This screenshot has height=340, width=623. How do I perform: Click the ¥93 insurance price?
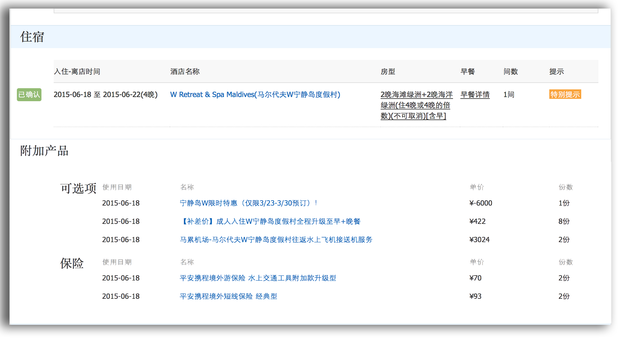pos(475,296)
